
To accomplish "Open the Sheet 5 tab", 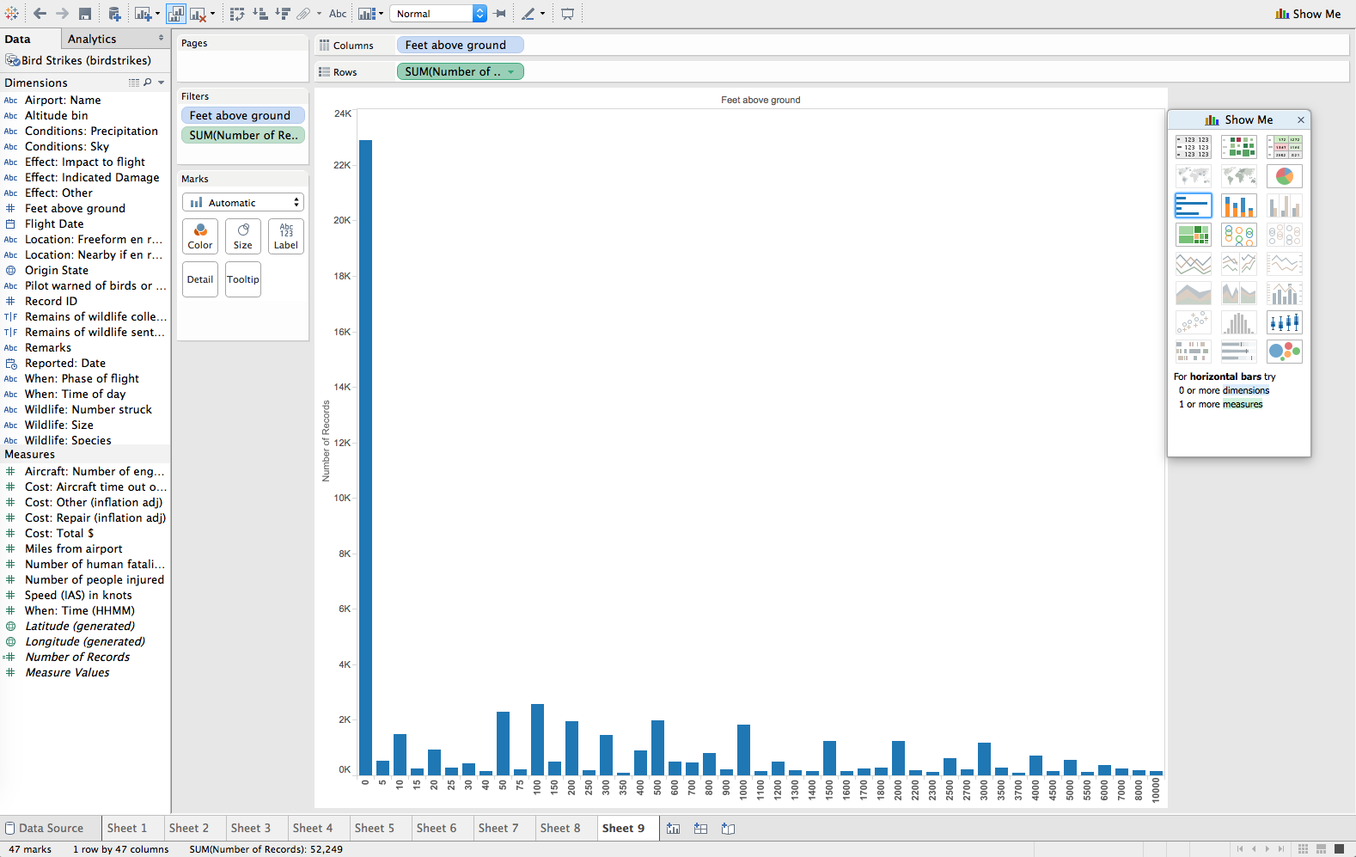I will pyautogui.click(x=374, y=828).
